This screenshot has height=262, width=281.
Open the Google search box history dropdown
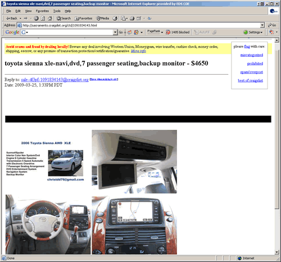(x=115, y=32)
